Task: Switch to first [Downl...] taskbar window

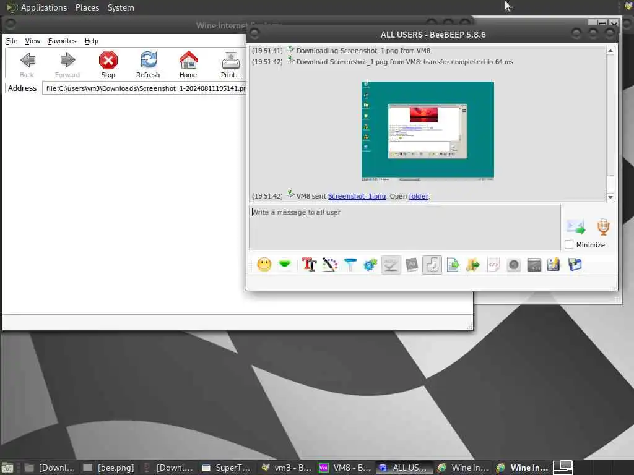Action: 49,468
